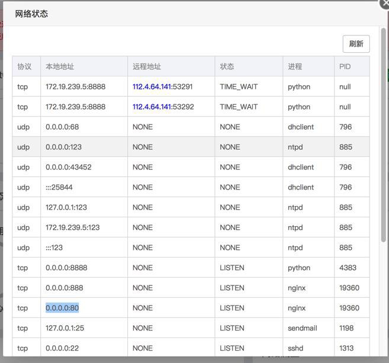389x363 pixels.
Task: Select the :::25844 local address cell
Action: click(x=84, y=187)
